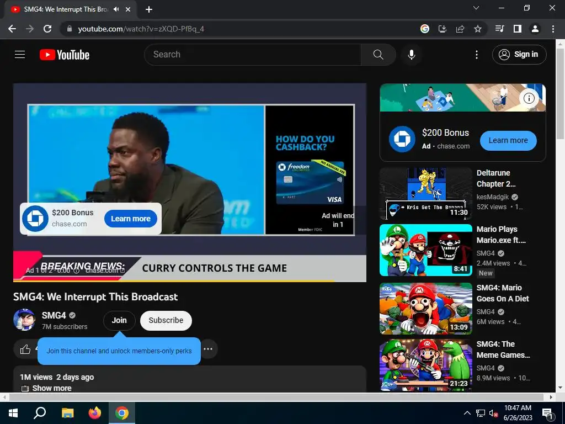Open YouTube settings three-dot menu
This screenshot has height=424, width=565.
[476, 55]
